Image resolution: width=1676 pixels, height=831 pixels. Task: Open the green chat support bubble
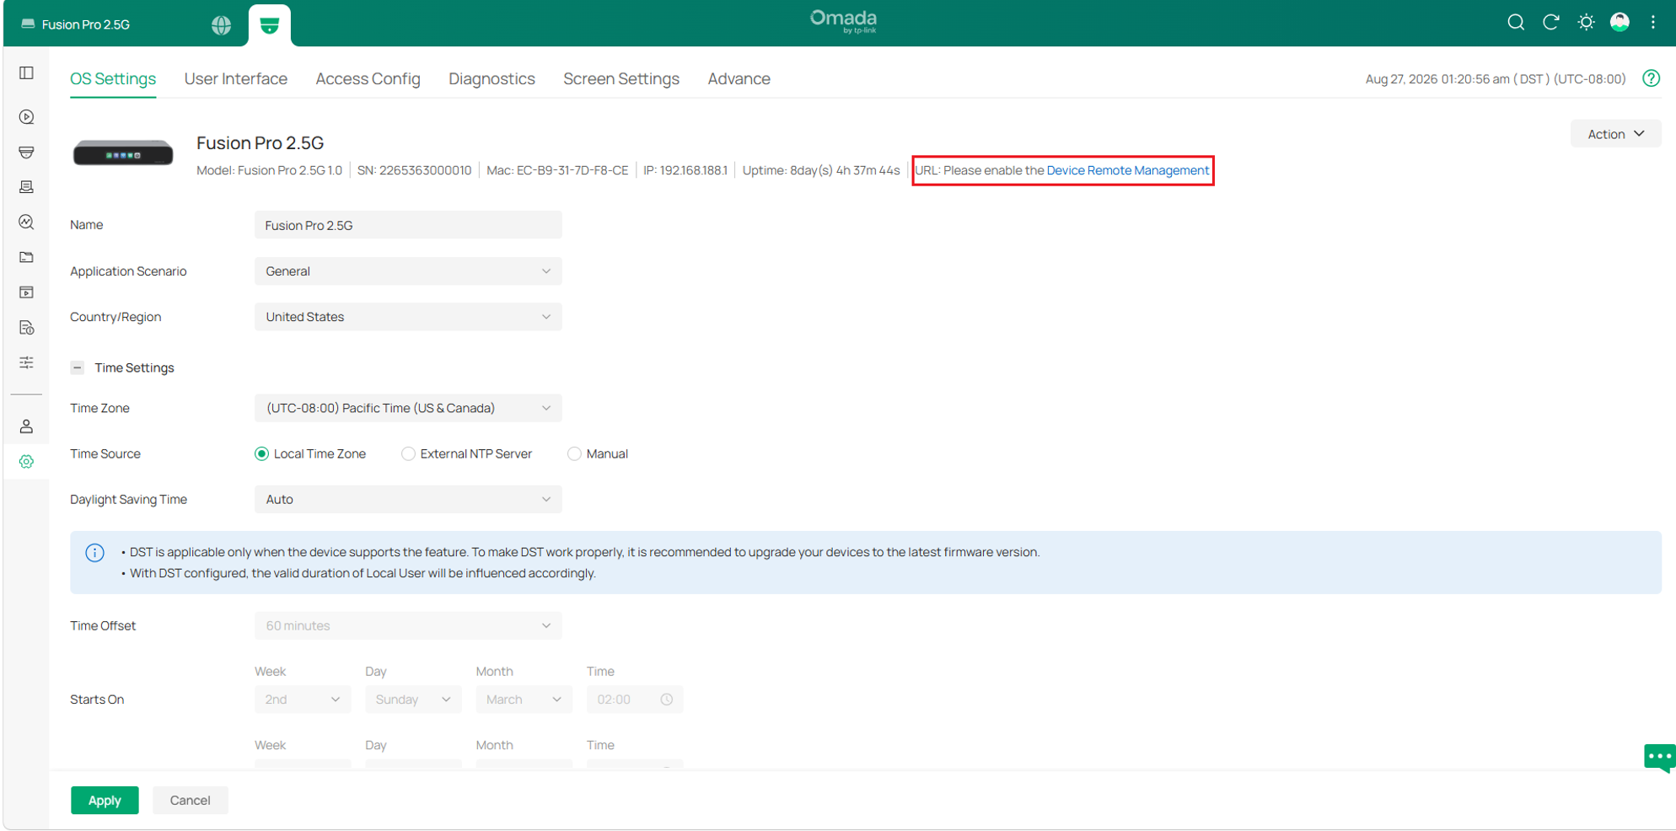[x=1659, y=757]
